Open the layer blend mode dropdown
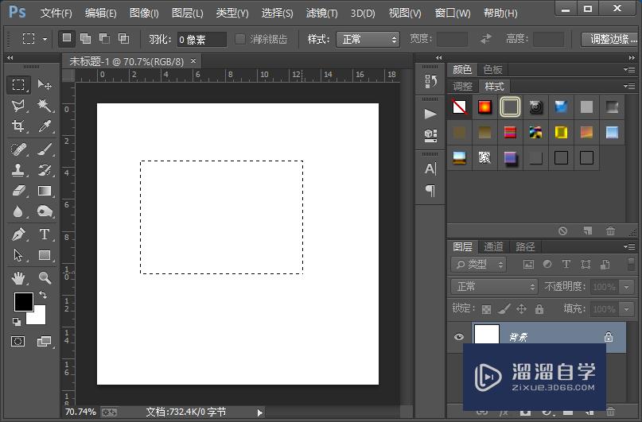 coord(494,286)
